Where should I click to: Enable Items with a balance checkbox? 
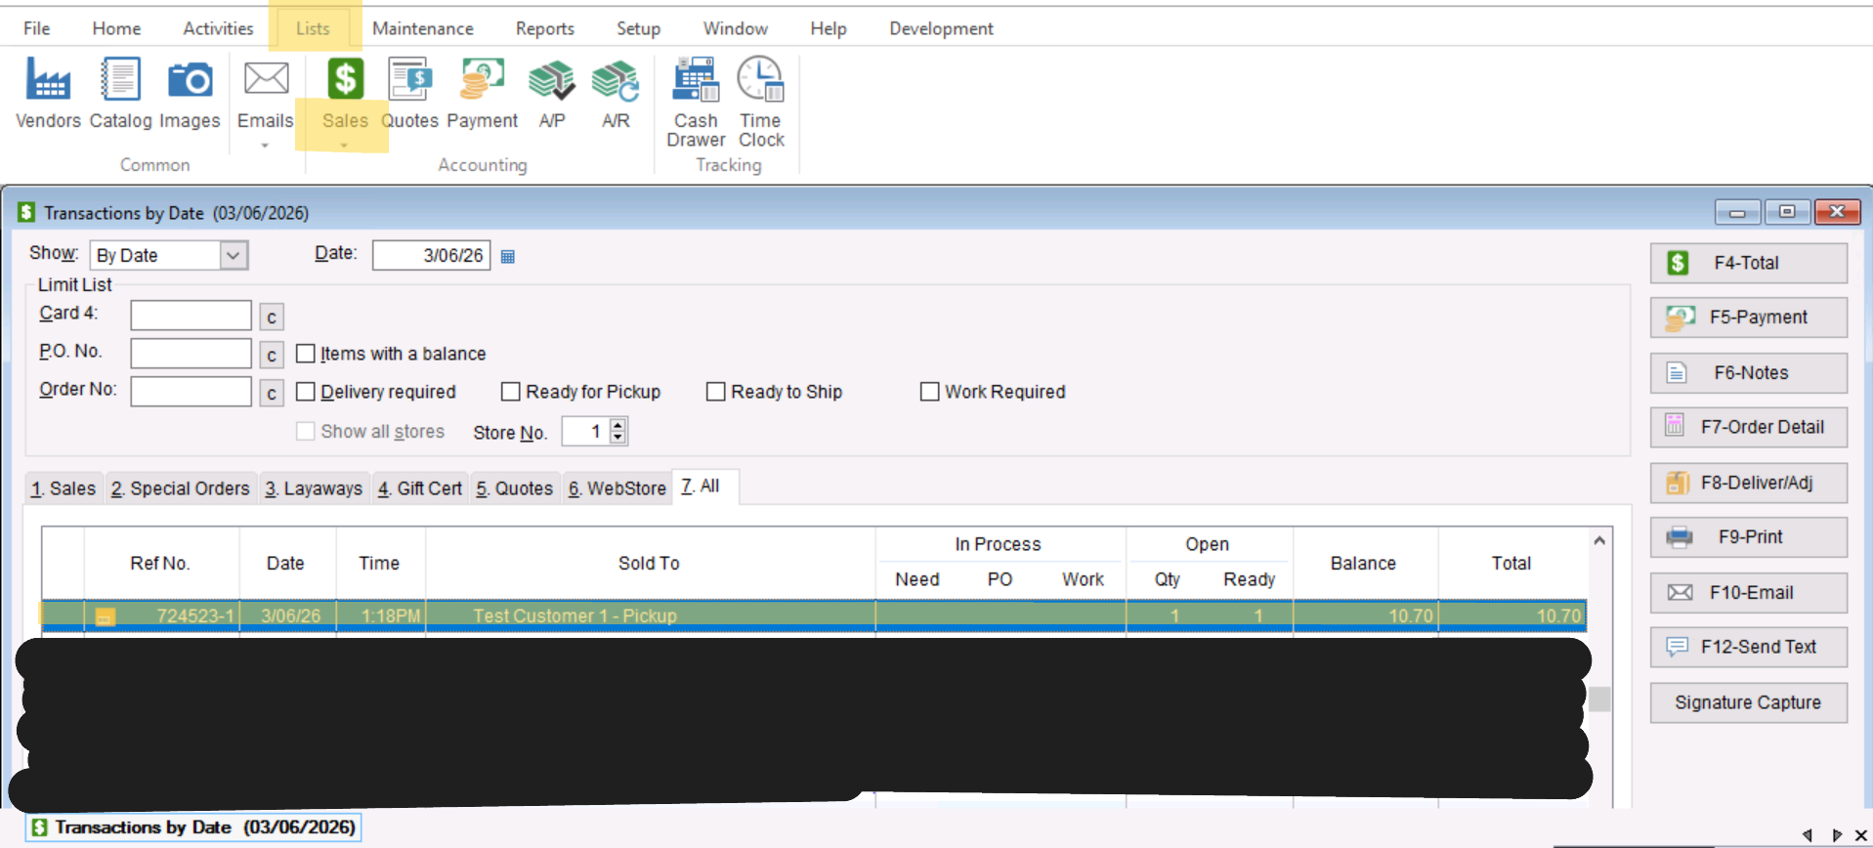pos(306,354)
